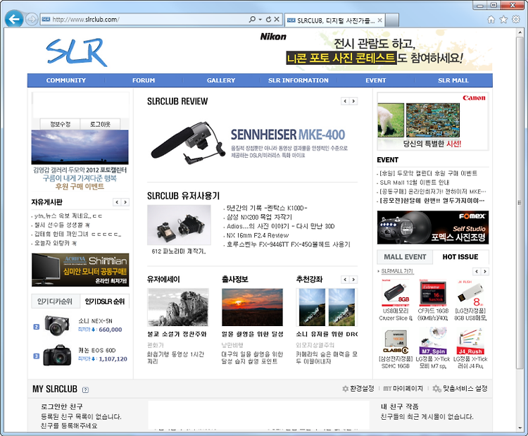This screenshot has height=436, width=528.
Task: Open the CF카드 16GB Extreme product
Action: tap(433, 292)
